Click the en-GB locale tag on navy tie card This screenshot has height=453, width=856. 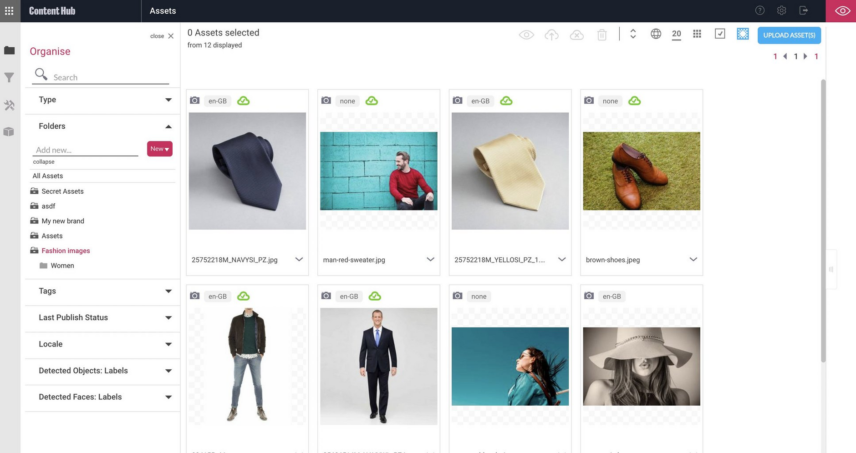point(218,101)
